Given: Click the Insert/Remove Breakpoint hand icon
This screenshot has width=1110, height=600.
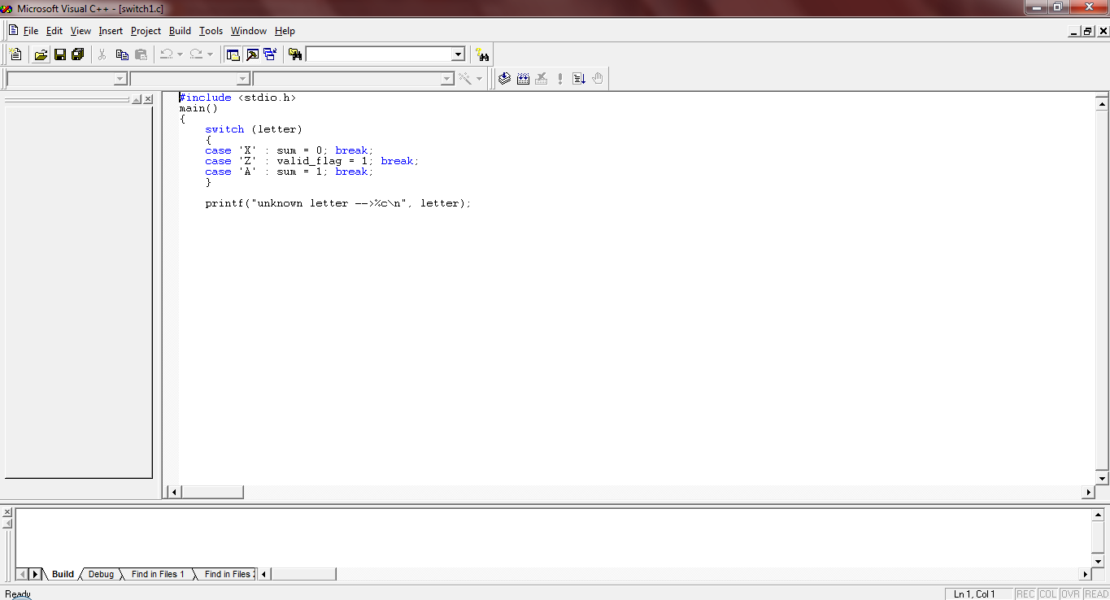Looking at the screenshot, I should (x=598, y=78).
